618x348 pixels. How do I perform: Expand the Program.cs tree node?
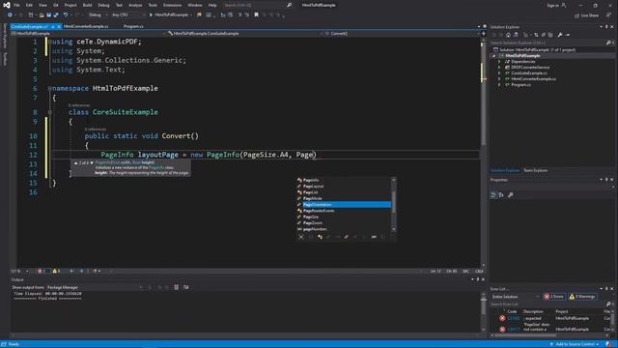pyautogui.click(x=499, y=85)
